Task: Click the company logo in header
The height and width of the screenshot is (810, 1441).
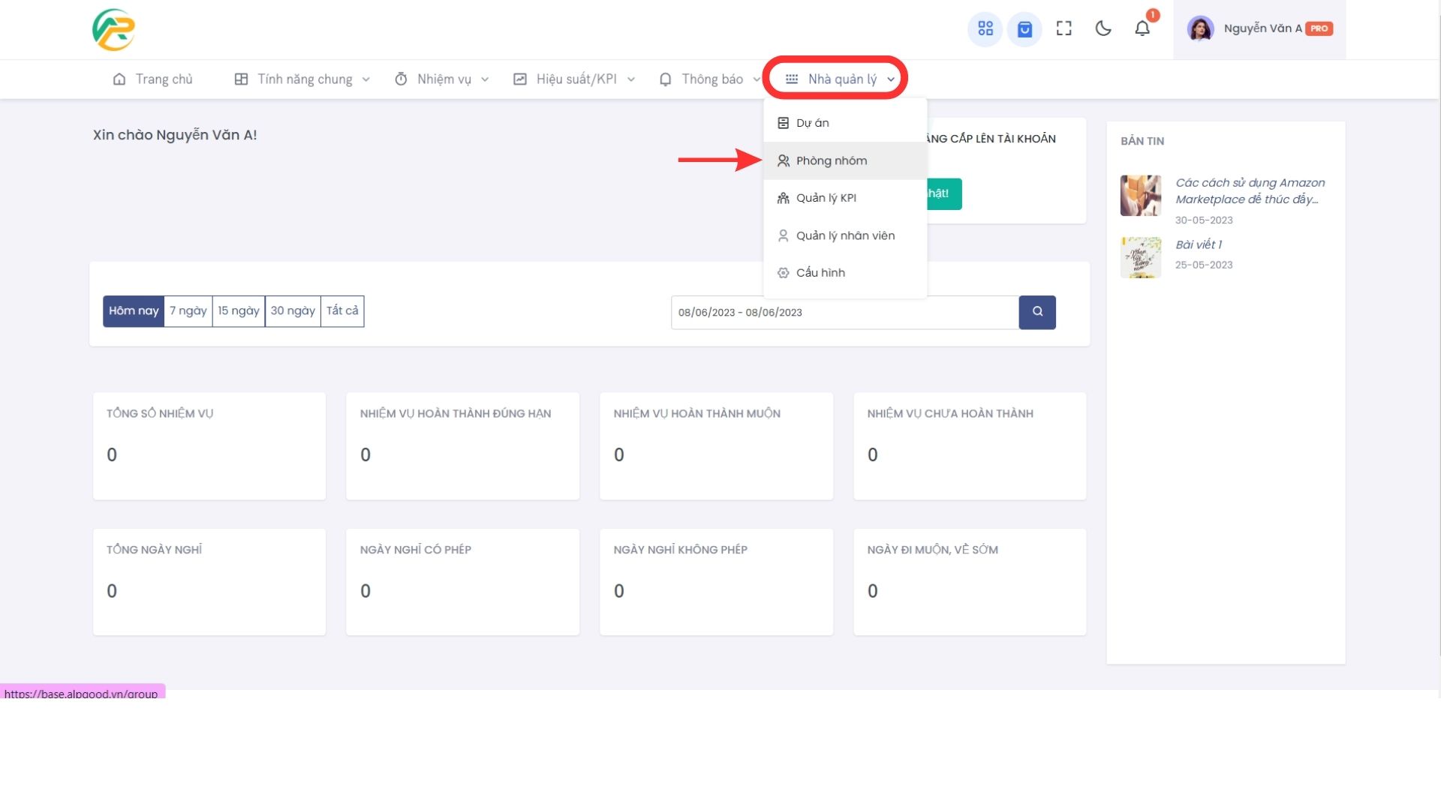Action: [x=113, y=29]
